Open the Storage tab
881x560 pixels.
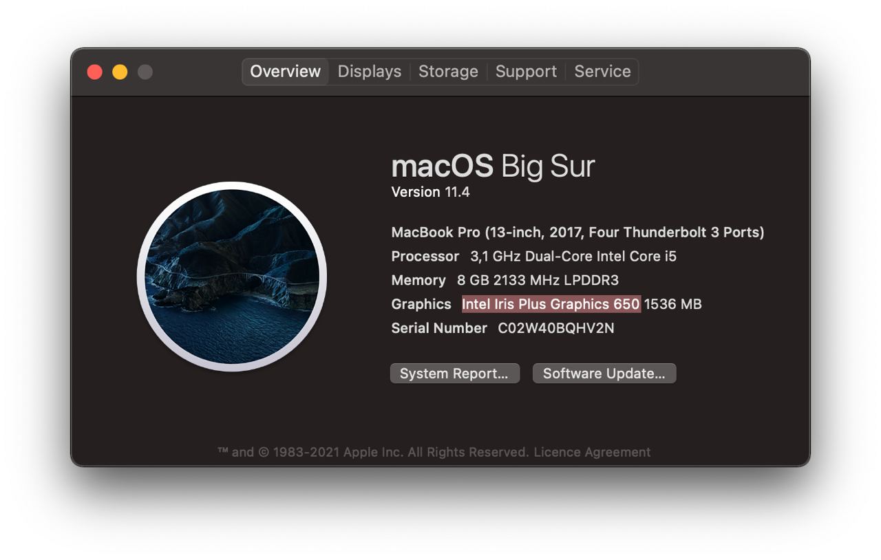pos(448,72)
